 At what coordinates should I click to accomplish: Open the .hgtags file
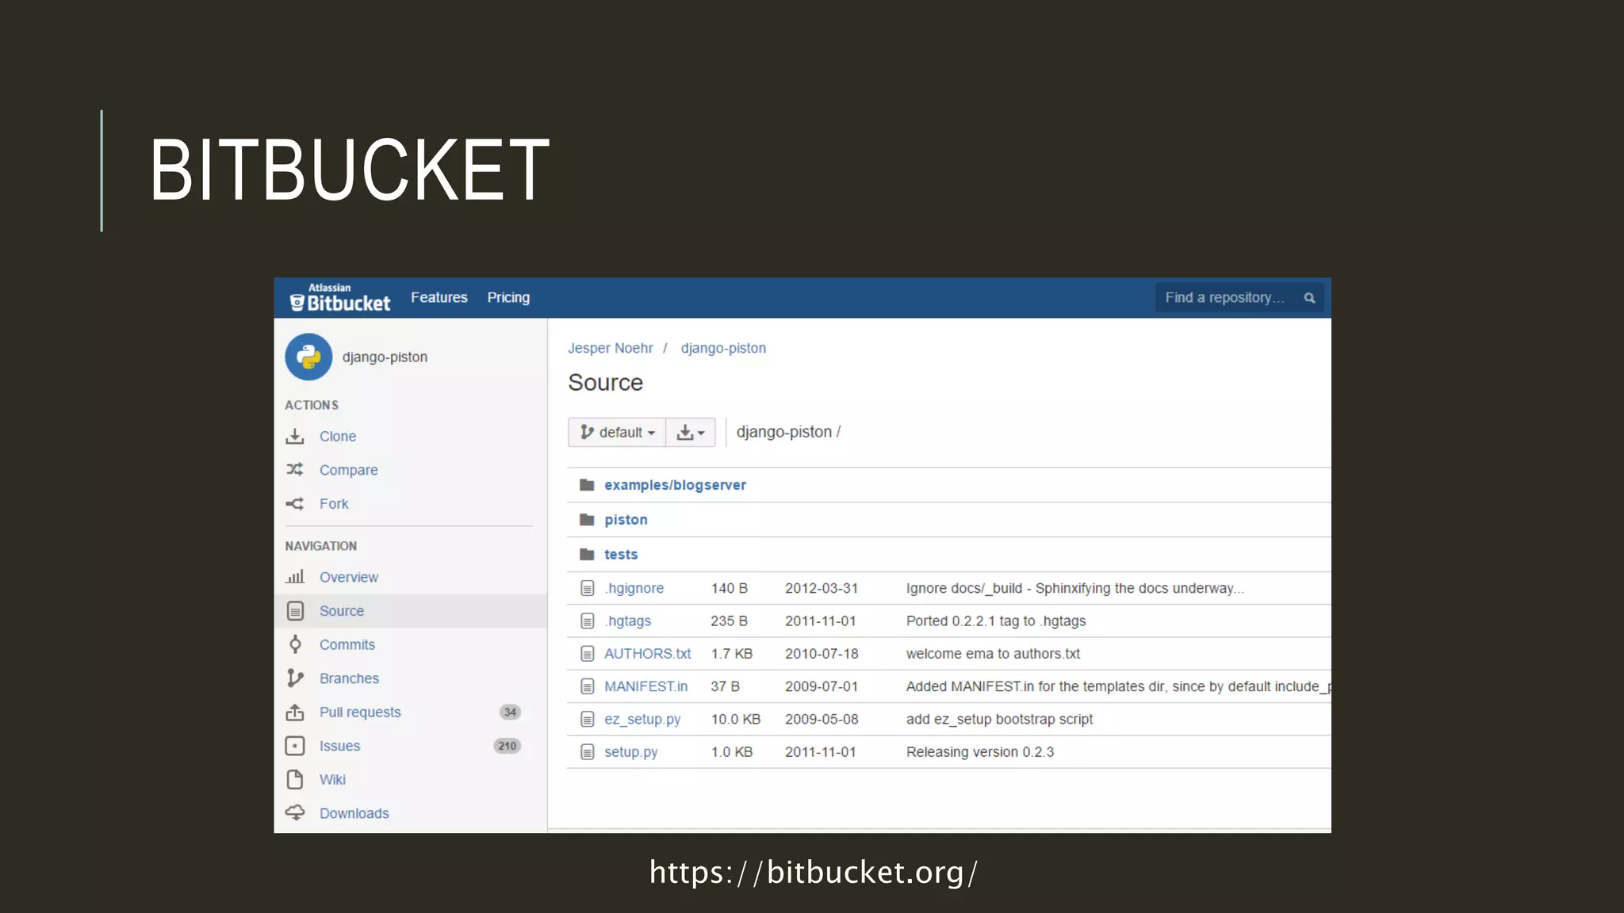pos(628,621)
